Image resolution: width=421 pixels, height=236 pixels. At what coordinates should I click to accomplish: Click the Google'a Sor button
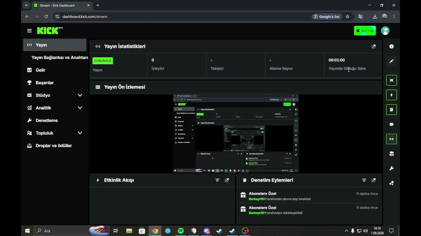(x=327, y=16)
